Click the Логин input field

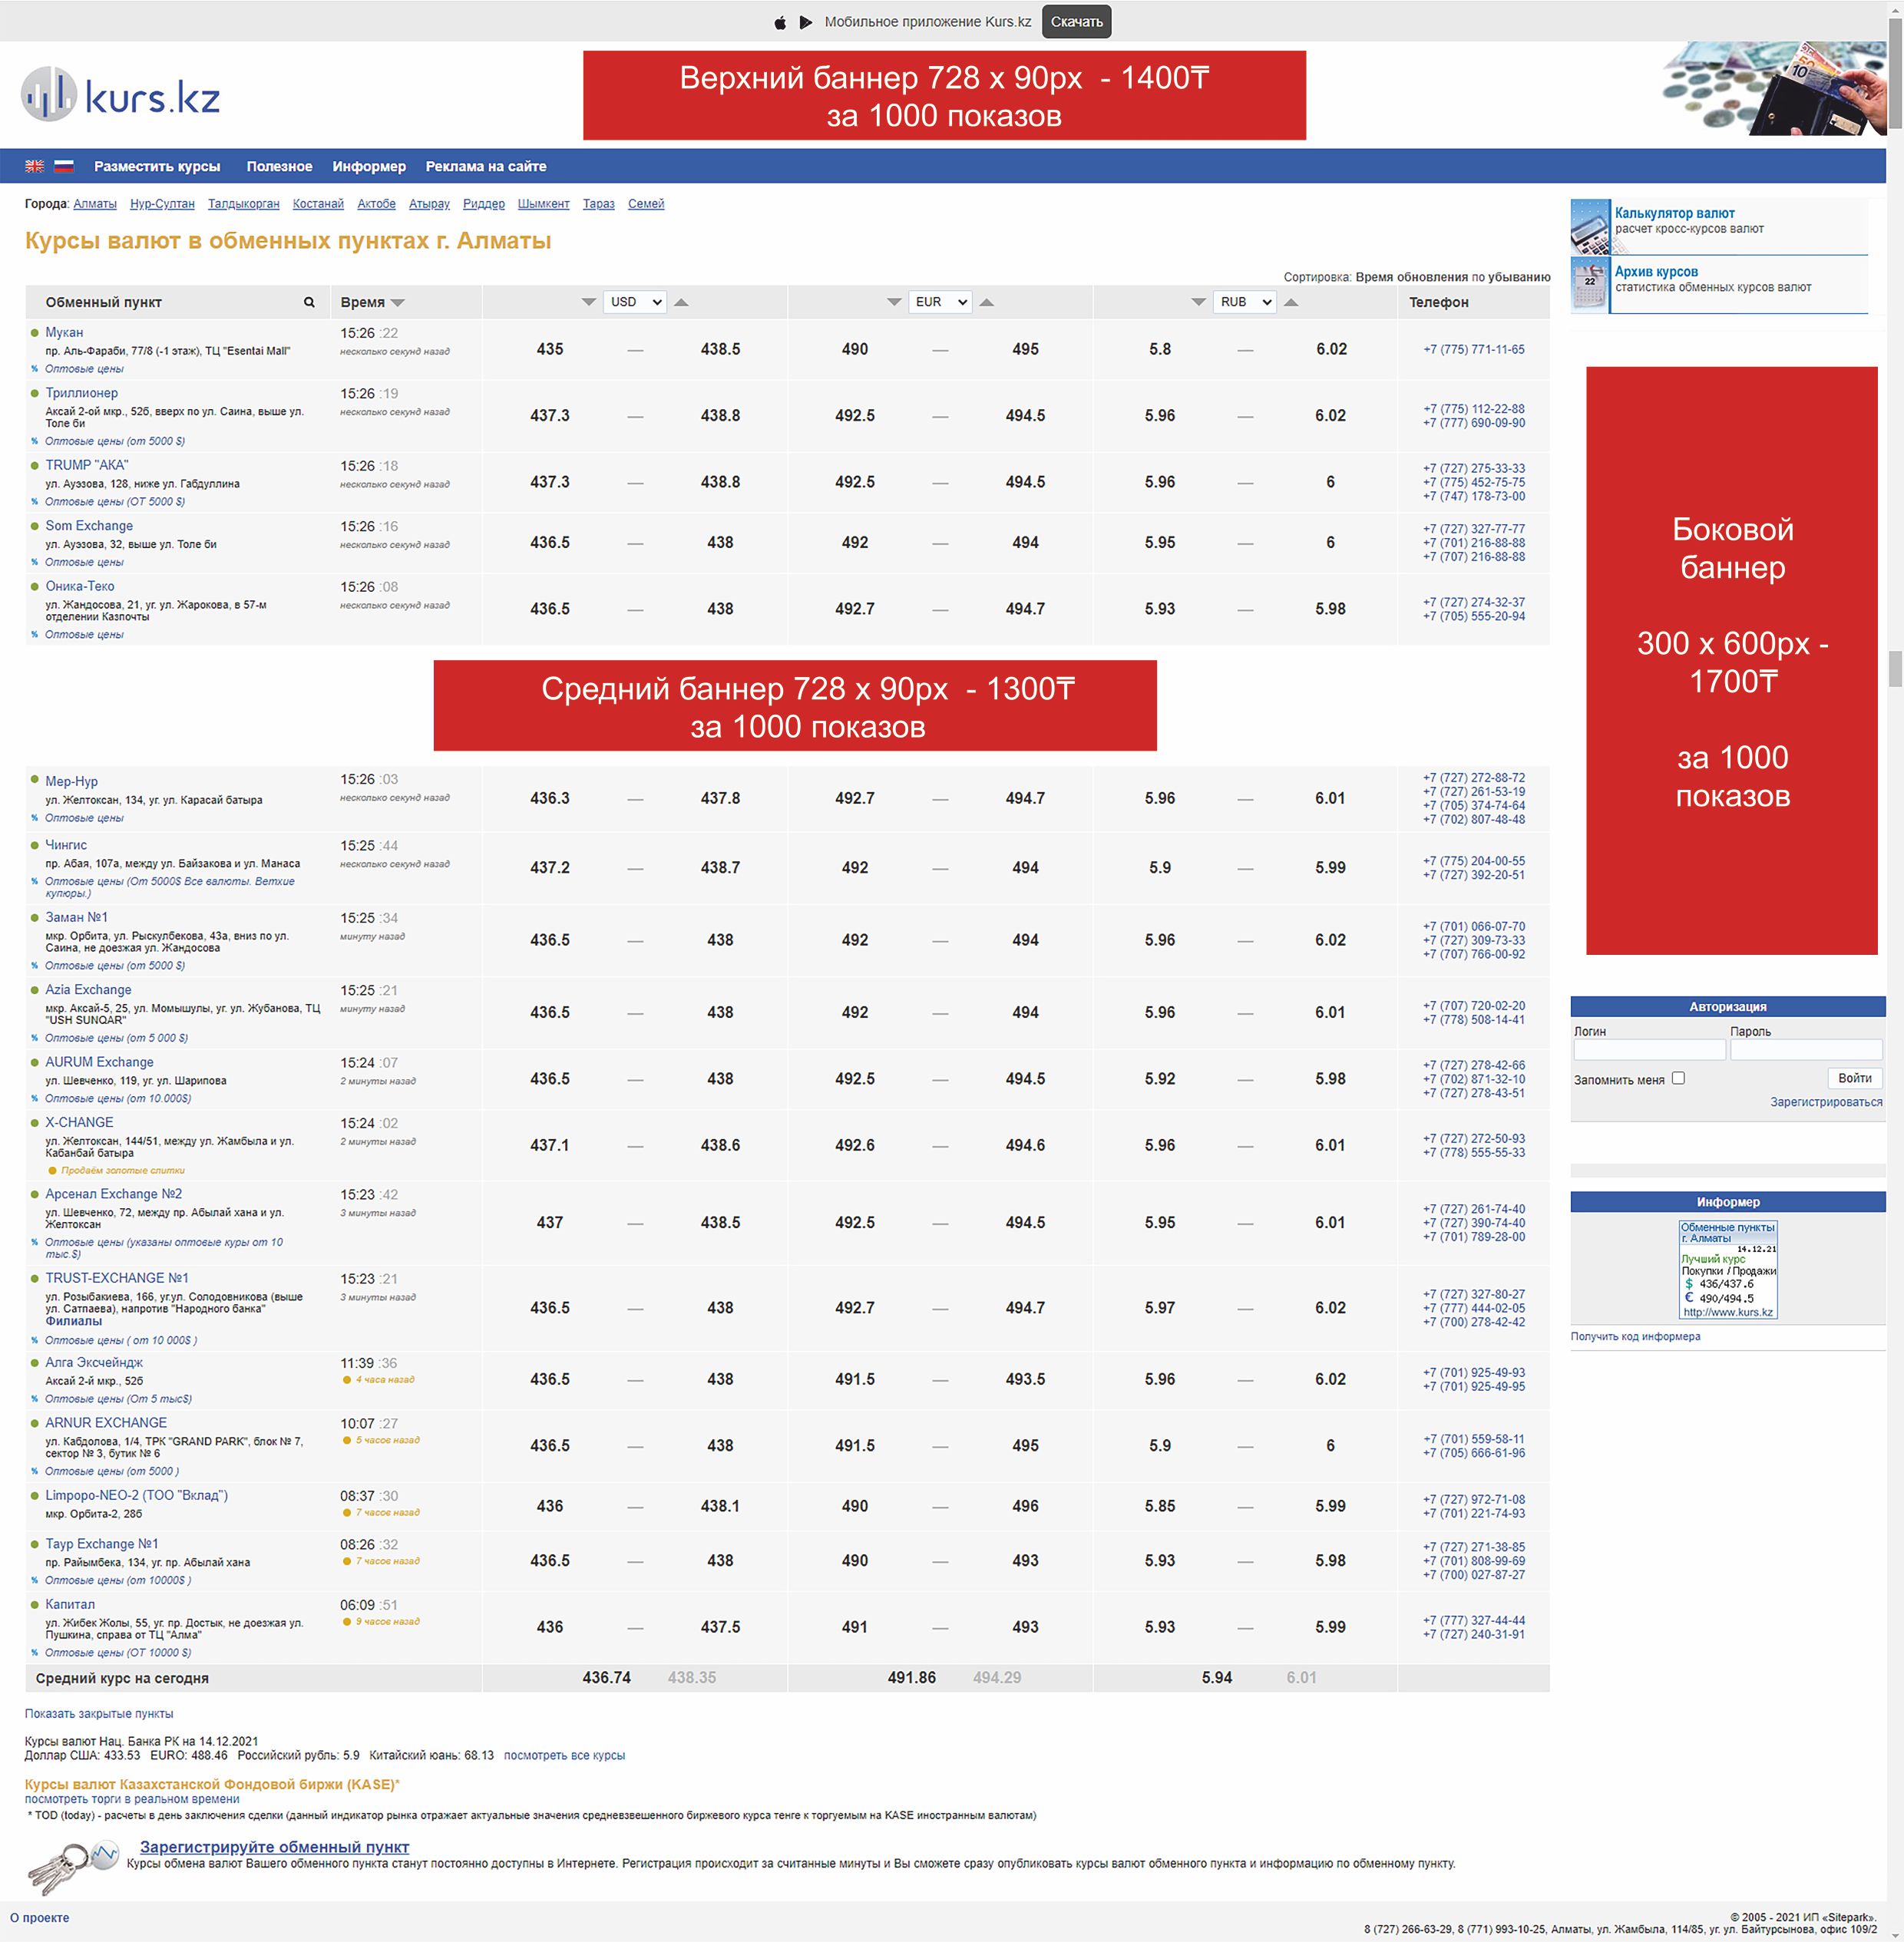point(1648,1050)
